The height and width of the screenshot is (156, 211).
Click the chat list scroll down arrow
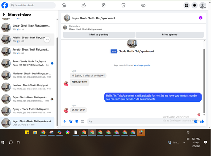(x=57, y=127)
